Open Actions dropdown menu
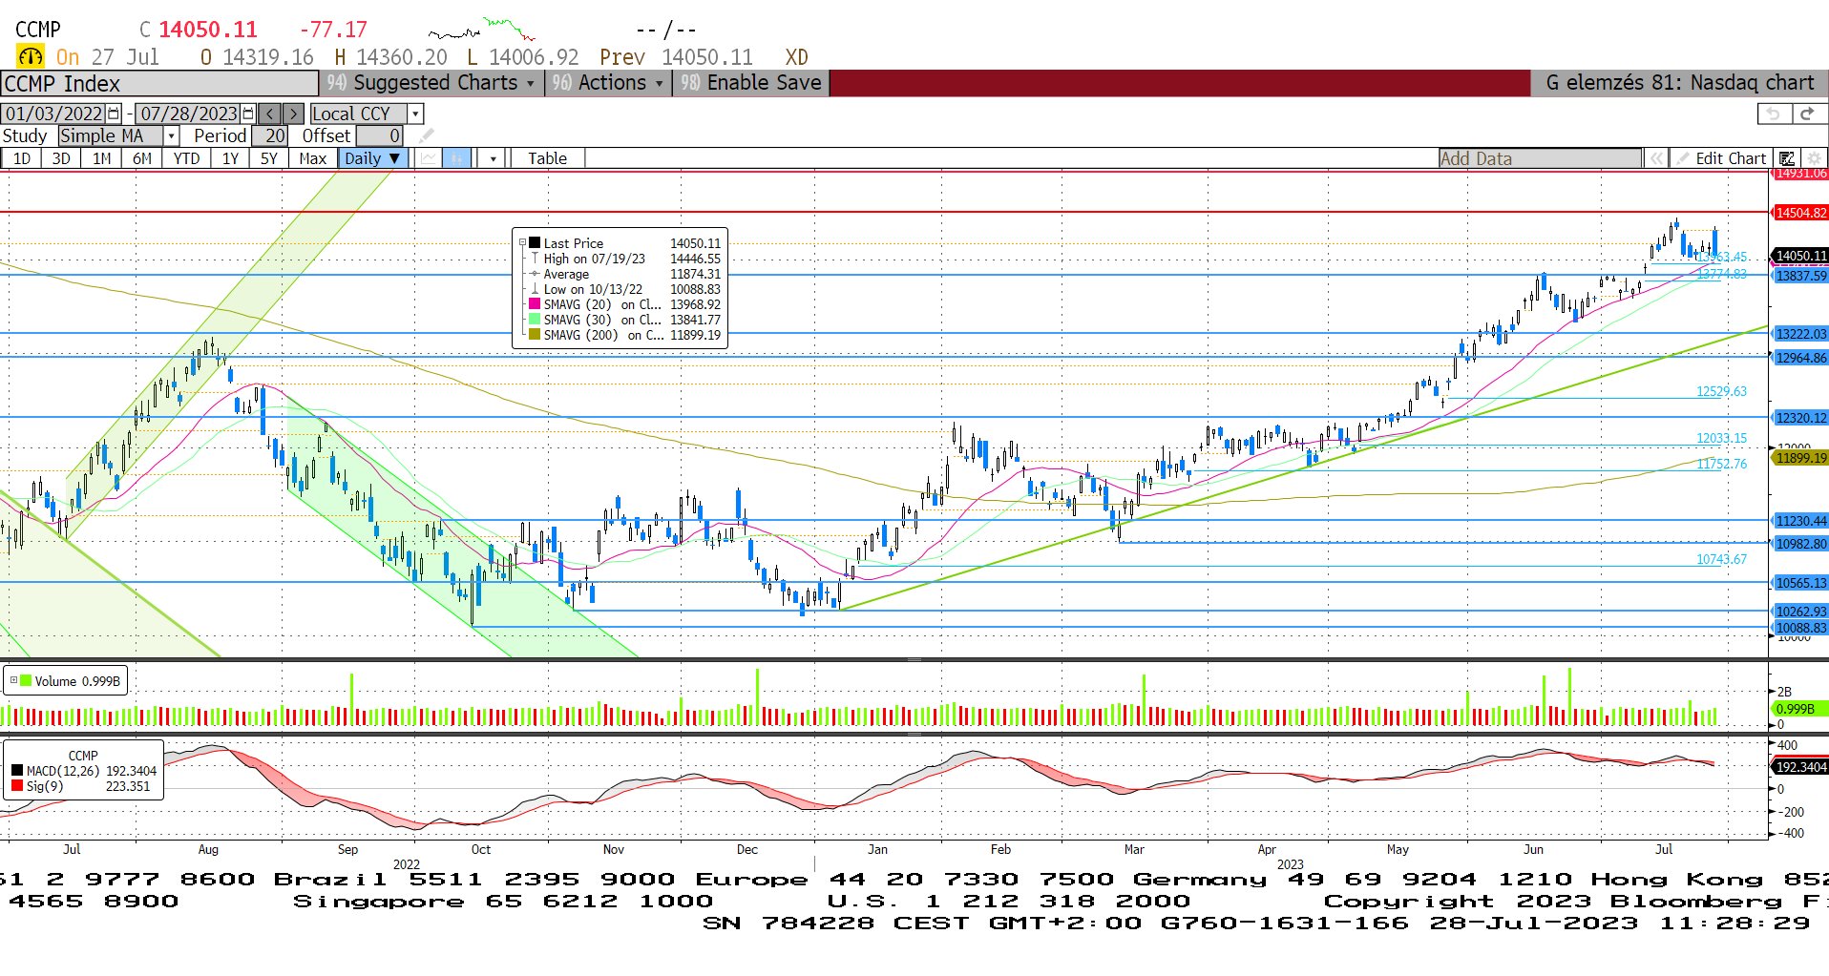Screen dimensions: 1829x976 coord(608,83)
